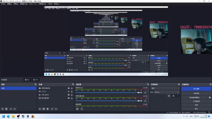
Task: Add a new scene with plus icon
Action: (2, 109)
